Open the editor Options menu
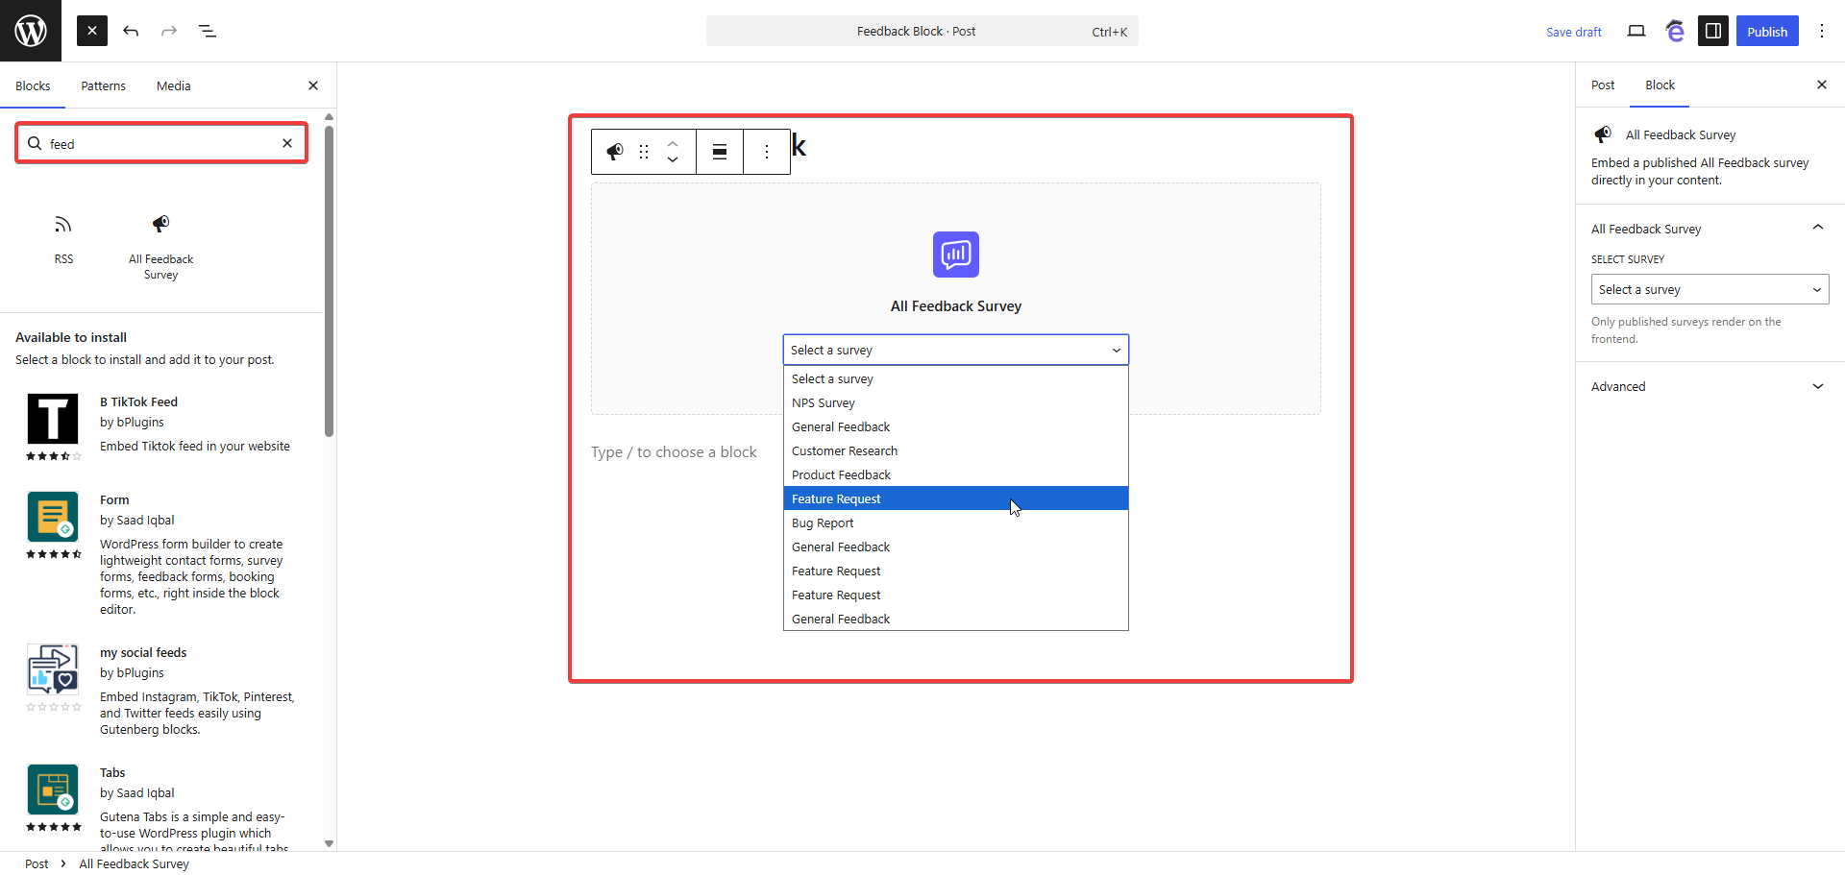The height and width of the screenshot is (875, 1845). click(x=1822, y=31)
